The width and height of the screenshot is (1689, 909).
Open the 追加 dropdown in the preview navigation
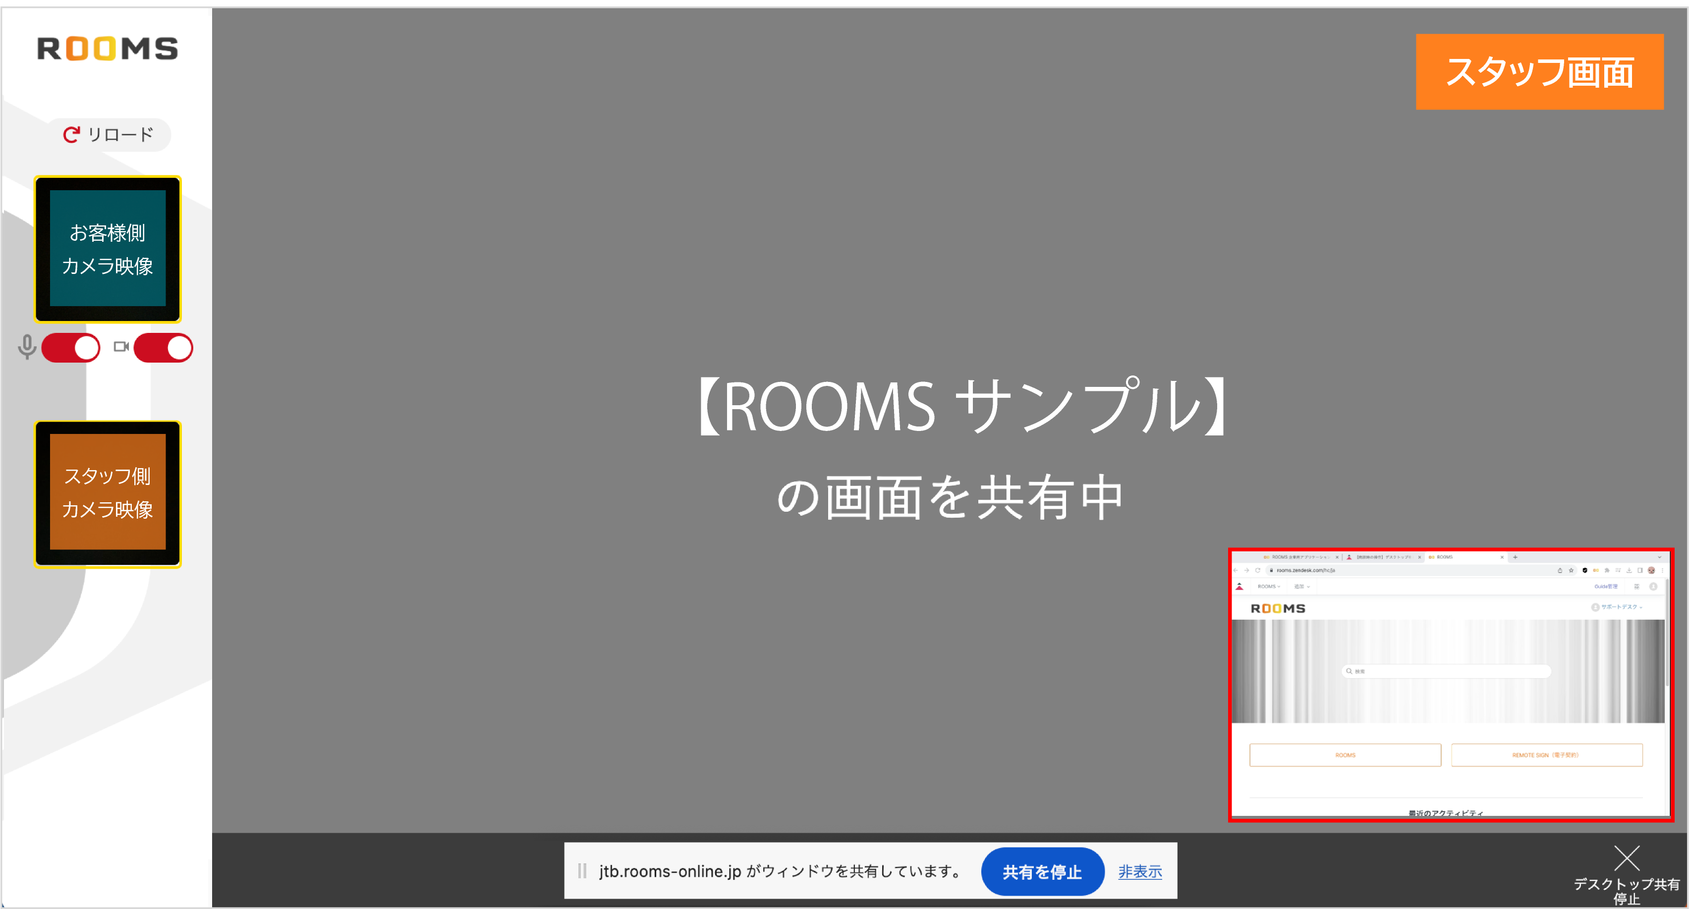1302,587
